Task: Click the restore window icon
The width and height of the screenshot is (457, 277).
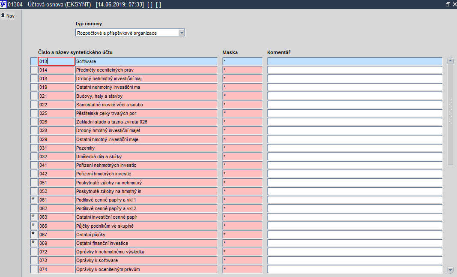Action: [x=448, y=4]
